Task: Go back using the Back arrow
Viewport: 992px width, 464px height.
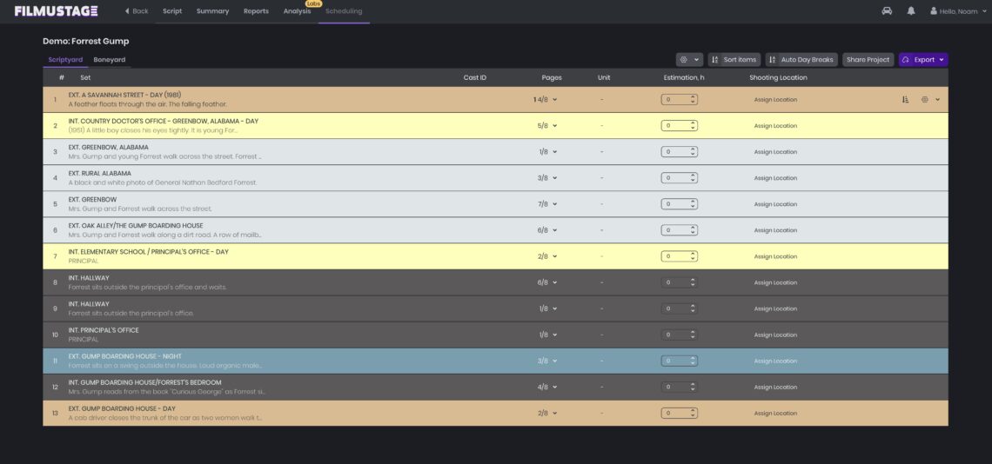Action: point(137,10)
